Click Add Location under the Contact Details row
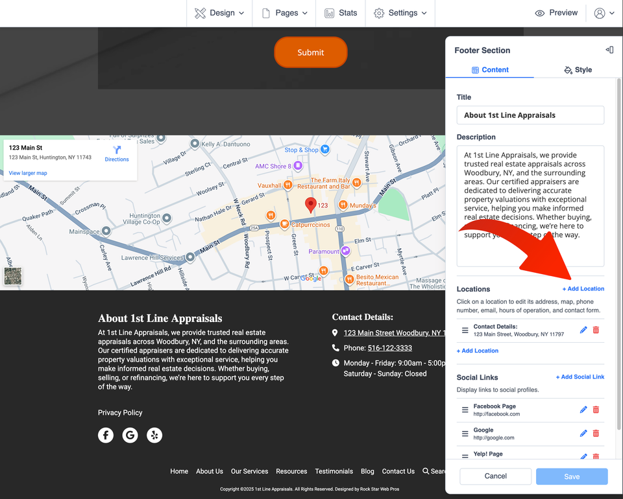Viewport: 623px width, 499px height. click(477, 351)
